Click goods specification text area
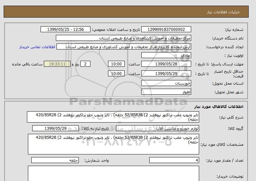 (x=113, y=144)
